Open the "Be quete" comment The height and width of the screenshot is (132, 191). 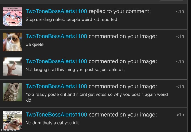coord(35,44)
